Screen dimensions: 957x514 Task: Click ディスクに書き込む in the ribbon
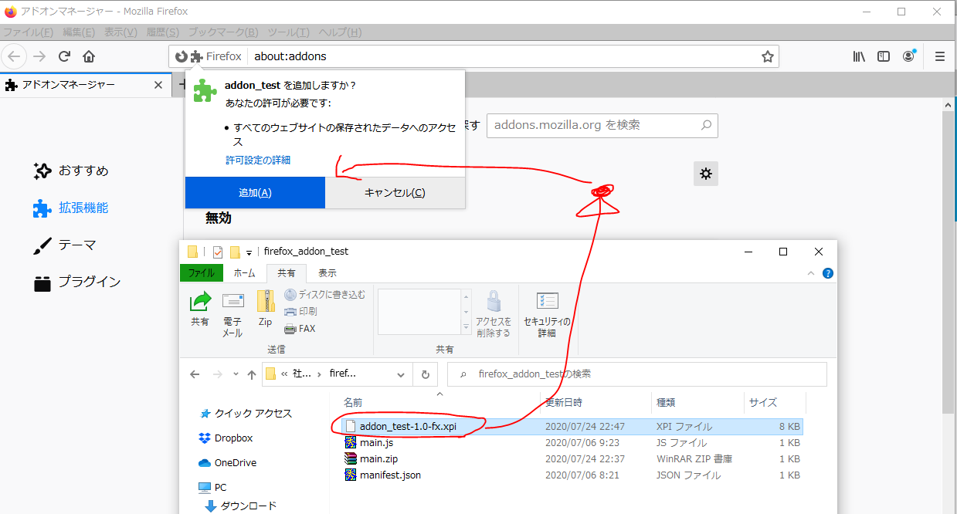point(324,294)
